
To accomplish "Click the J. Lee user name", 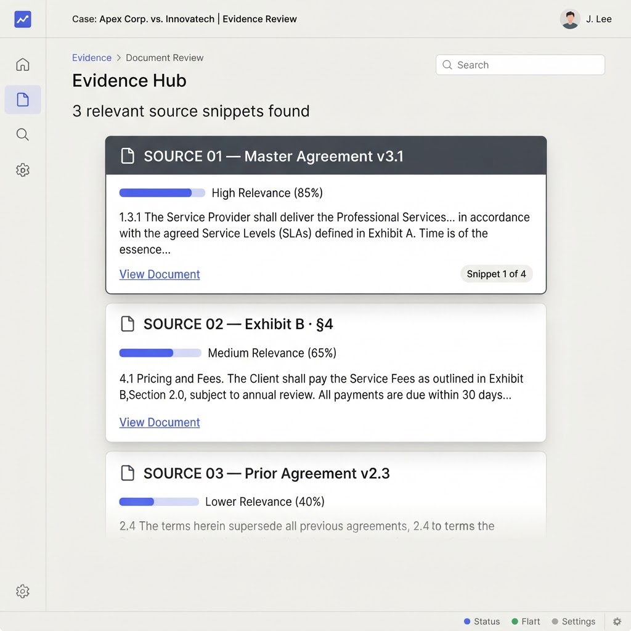I will (x=599, y=19).
